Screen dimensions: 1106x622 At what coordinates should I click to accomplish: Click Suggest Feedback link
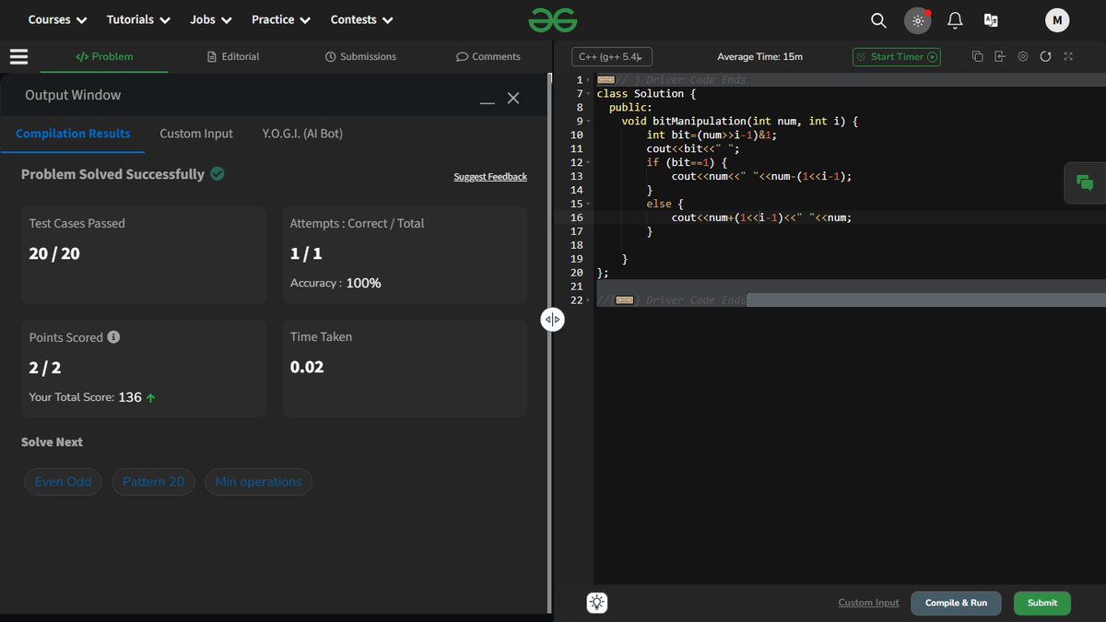coord(490,176)
